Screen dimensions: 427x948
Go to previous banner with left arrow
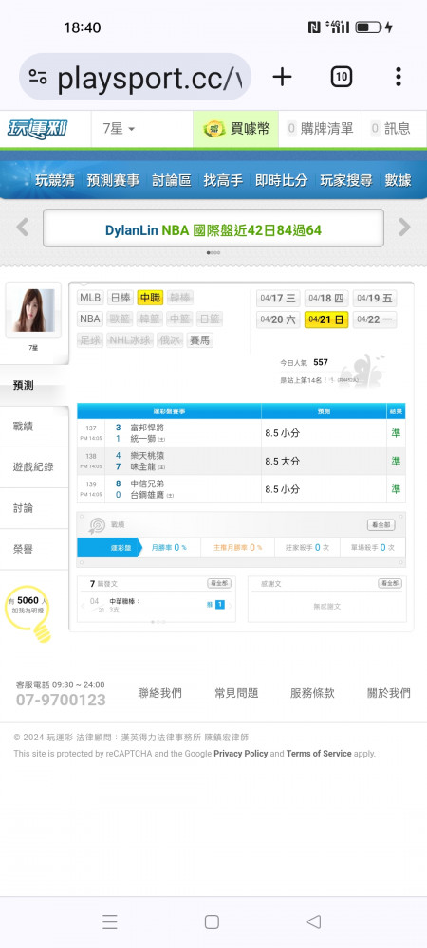[x=23, y=228]
